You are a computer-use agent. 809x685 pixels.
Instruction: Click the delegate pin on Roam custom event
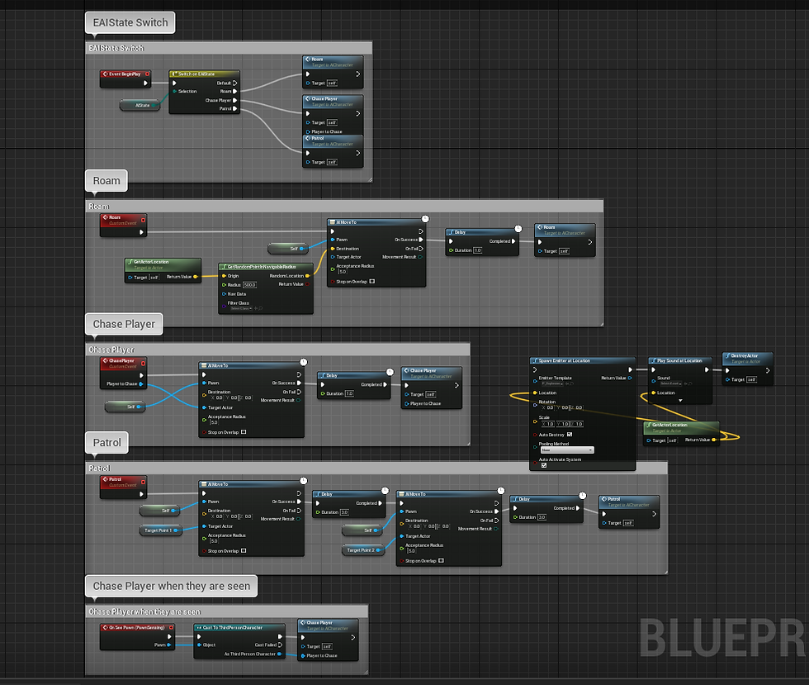coord(143,220)
